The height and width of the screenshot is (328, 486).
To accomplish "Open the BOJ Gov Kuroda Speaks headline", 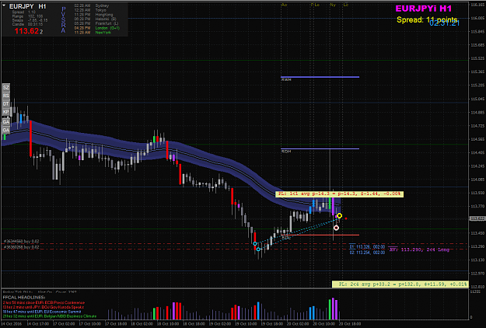I will 44,307.
